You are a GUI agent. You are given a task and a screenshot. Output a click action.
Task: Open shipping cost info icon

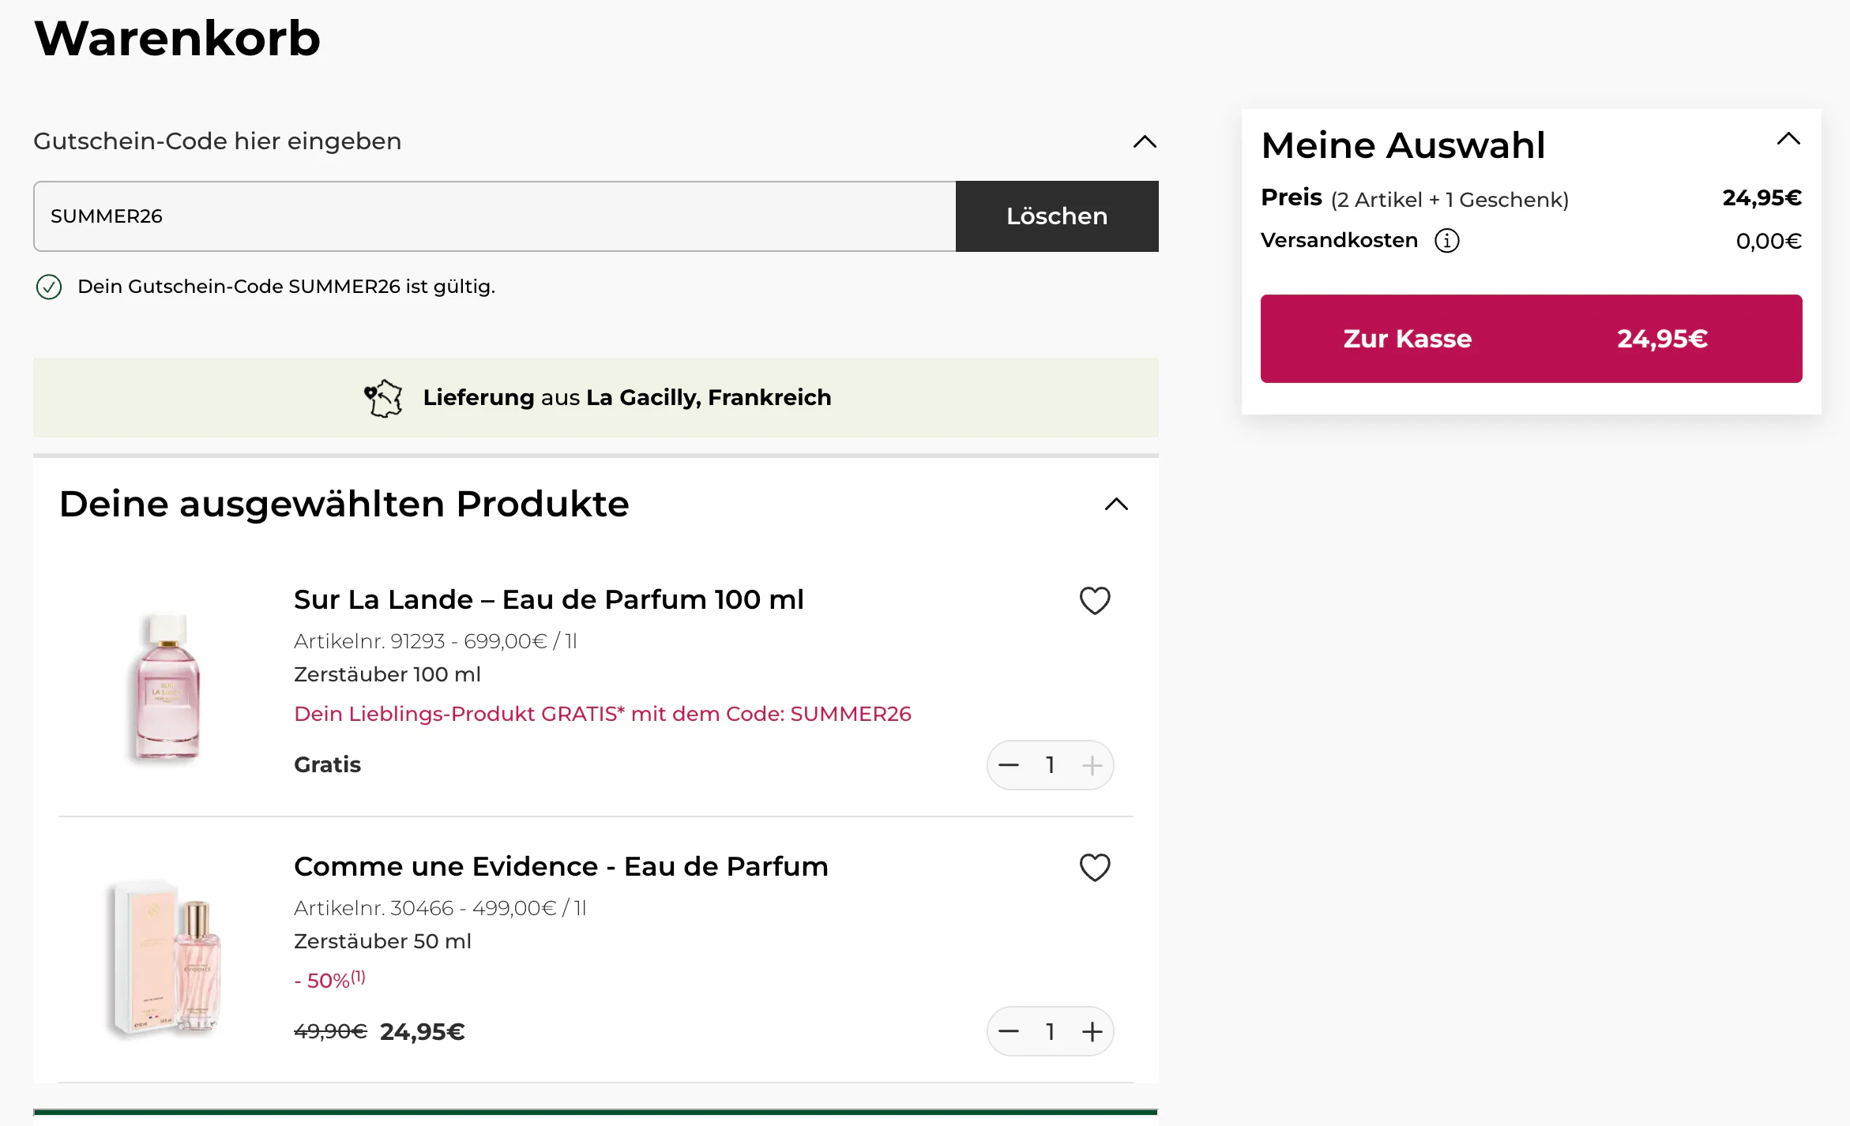(x=1447, y=241)
